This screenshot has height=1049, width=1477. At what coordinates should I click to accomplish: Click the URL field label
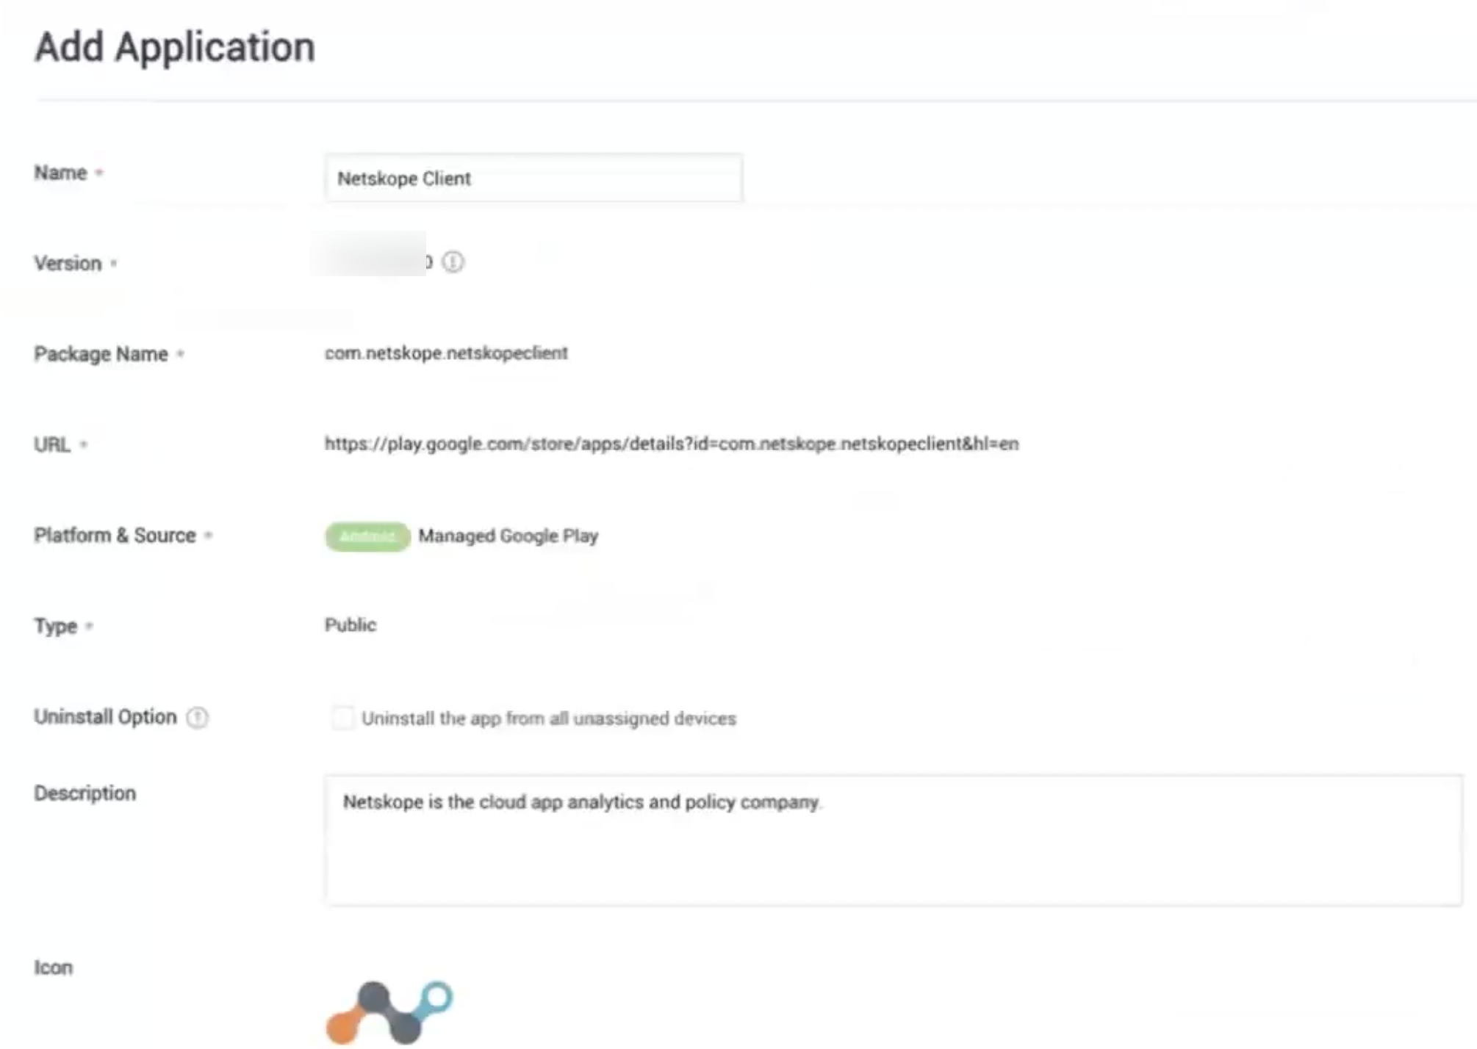[x=51, y=444]
